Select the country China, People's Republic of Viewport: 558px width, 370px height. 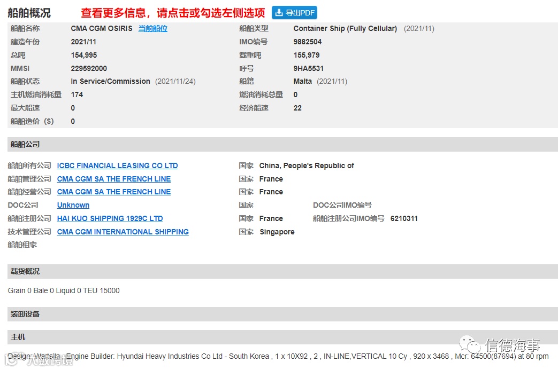[307, 166]
